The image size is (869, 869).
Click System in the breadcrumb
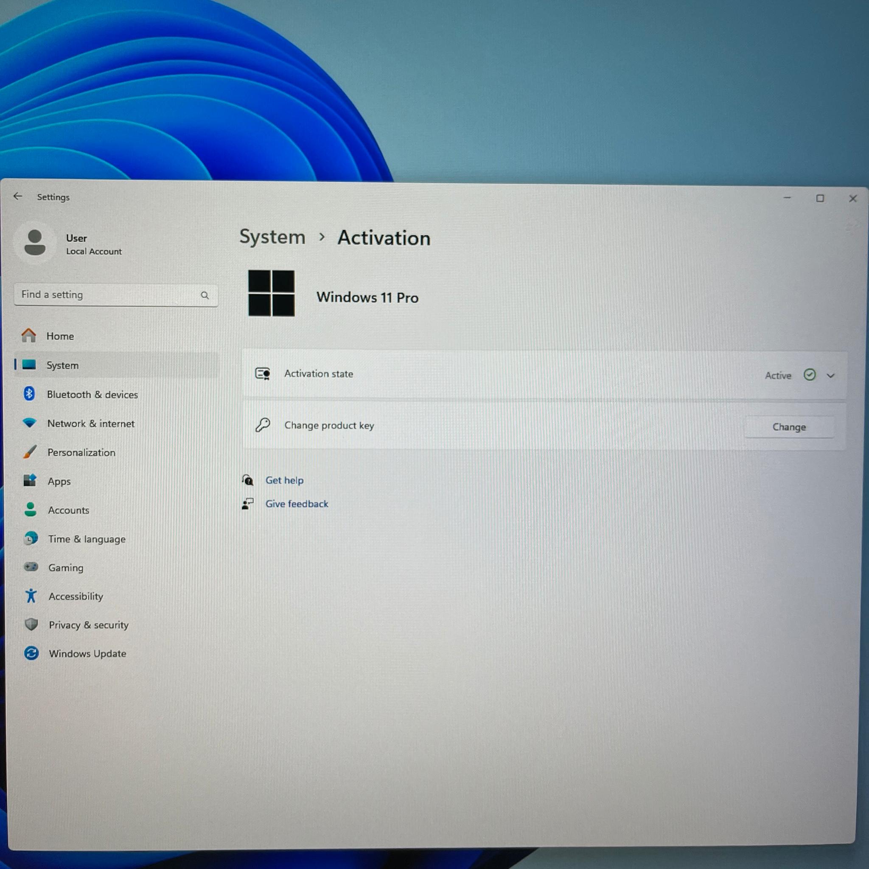(x=272, y=237)
